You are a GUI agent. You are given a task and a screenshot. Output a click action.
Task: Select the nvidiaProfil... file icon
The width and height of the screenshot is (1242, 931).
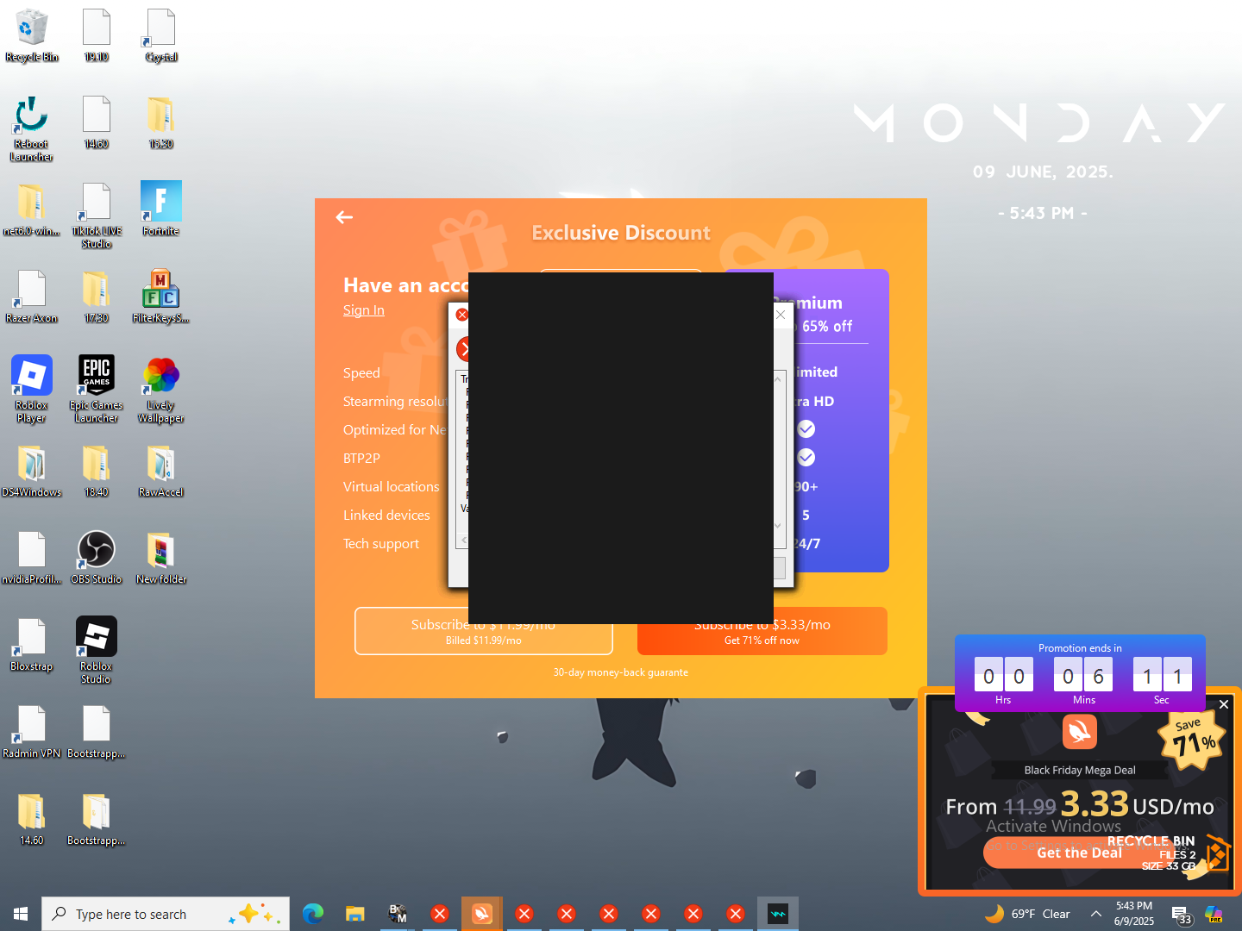(x=32, y=559)
